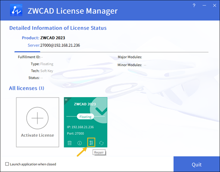
Task: Refresh the ZWCAD 2023 license
Action: coord(101,143)
